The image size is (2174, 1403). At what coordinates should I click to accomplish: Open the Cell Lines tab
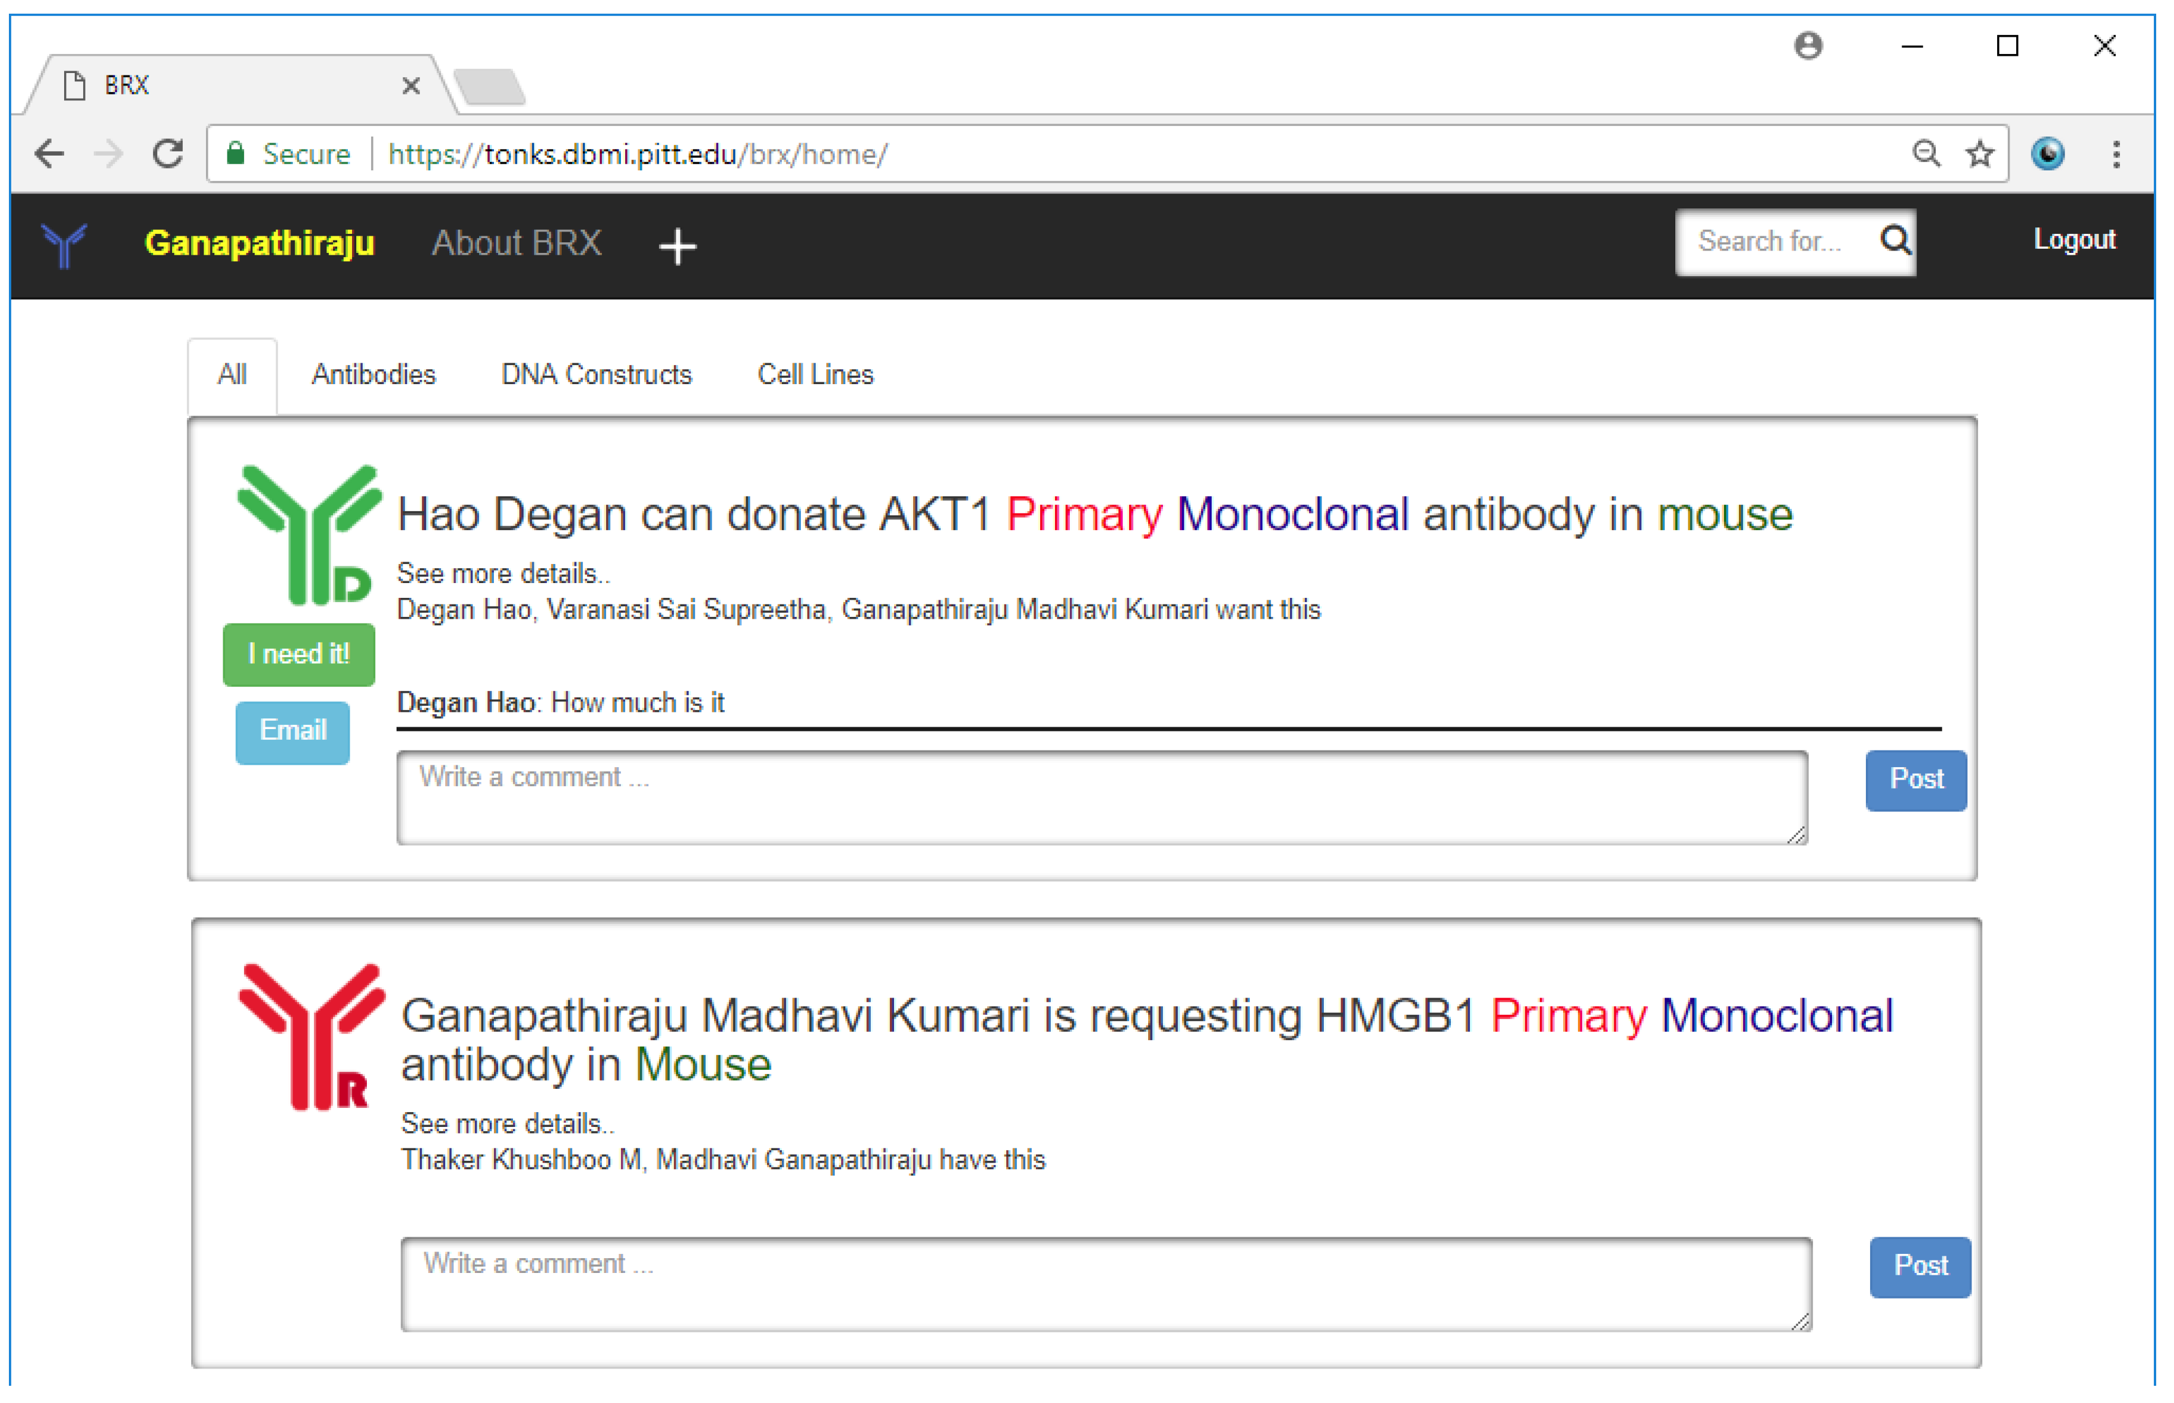coord(815,375)
